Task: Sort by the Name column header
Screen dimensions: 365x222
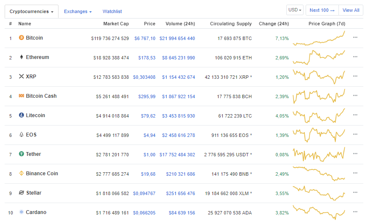Action: (x=25, y=24)
